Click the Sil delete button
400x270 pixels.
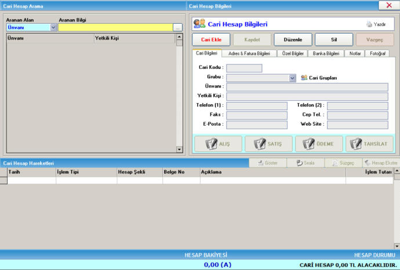[x=334, y=40]
